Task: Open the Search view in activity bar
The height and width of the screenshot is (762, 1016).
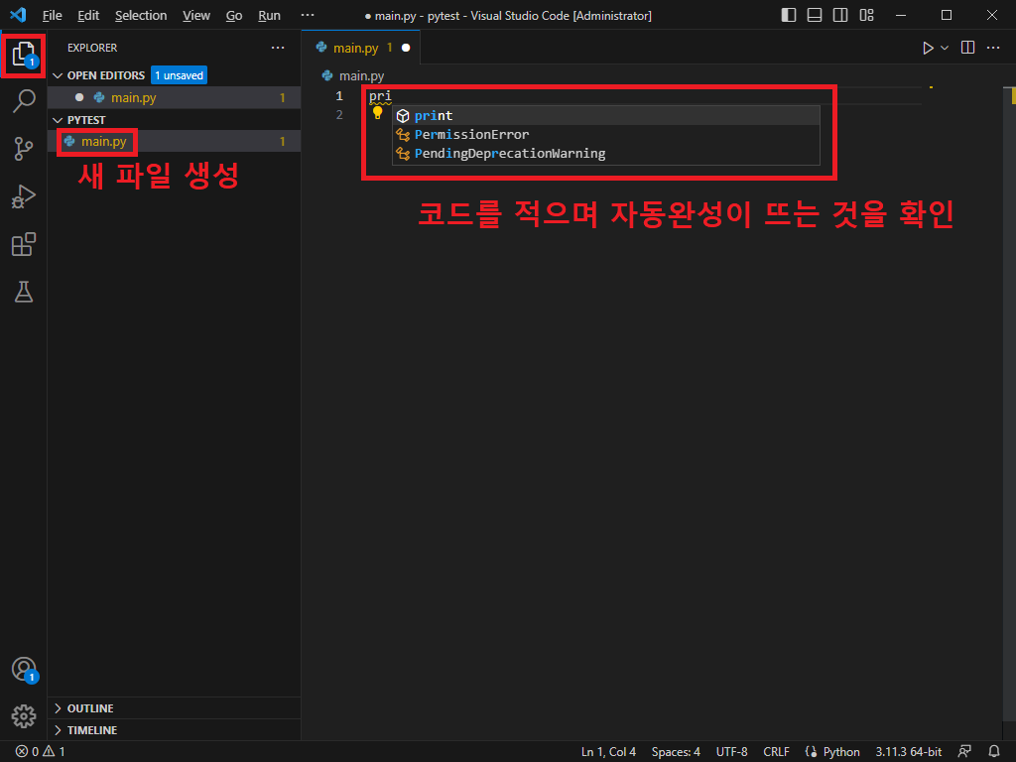Action: [24, 100]
